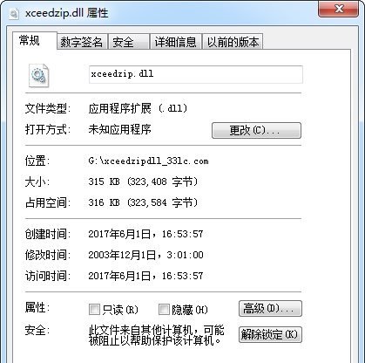Click the small file icon in the title bar
This screenshot has height=363, width=365.
tap(14, 13)
